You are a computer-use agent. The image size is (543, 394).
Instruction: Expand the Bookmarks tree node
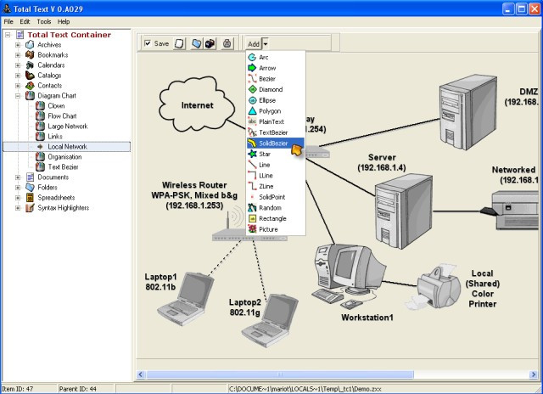pyautogui.click(x=18, y=54)
